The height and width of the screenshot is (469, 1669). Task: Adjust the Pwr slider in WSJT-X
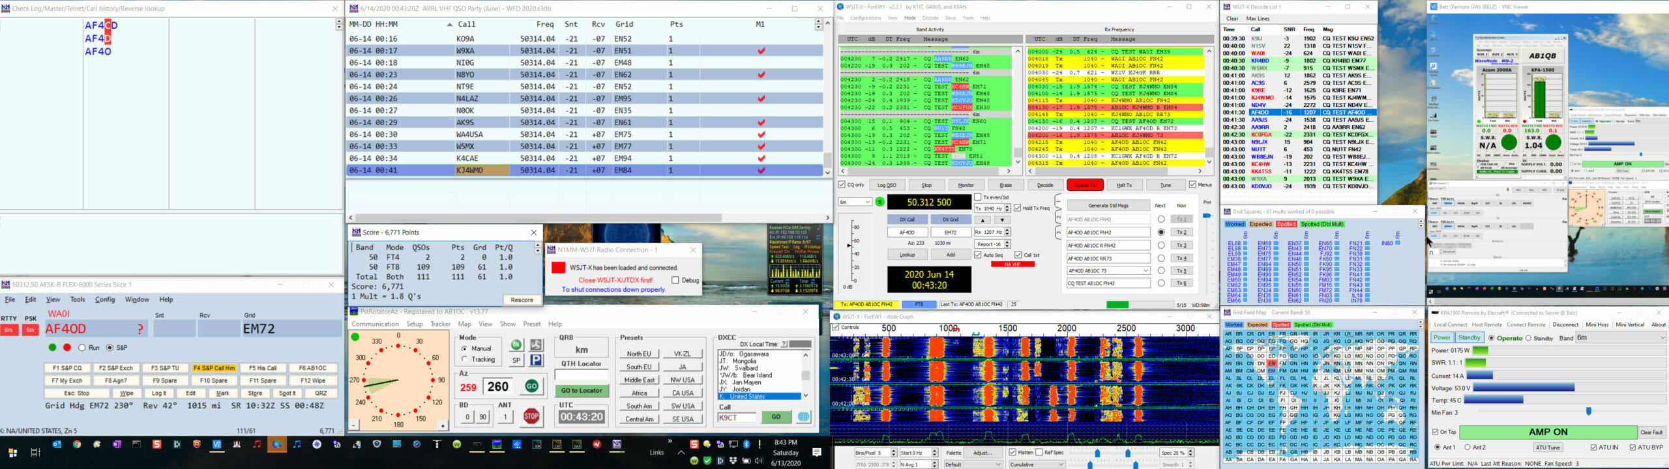coord(1207,216)
